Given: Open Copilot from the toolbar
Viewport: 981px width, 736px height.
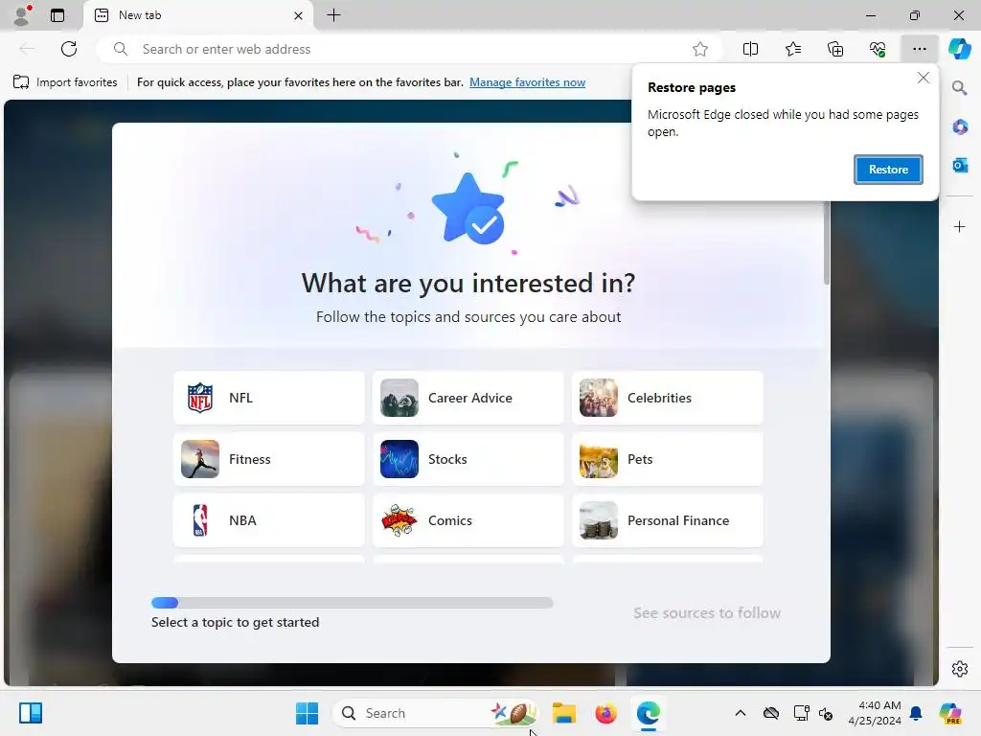Looking at the screenshot, I should pos(959,49).
